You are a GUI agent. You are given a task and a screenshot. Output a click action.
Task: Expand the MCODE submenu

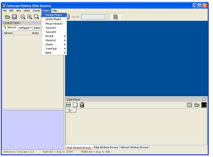coord(54,36)
